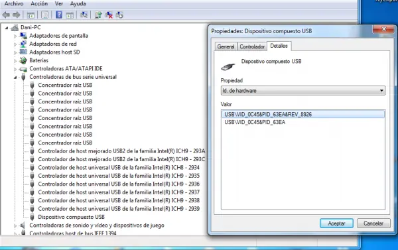Open the Ver menu

(59, 3)
